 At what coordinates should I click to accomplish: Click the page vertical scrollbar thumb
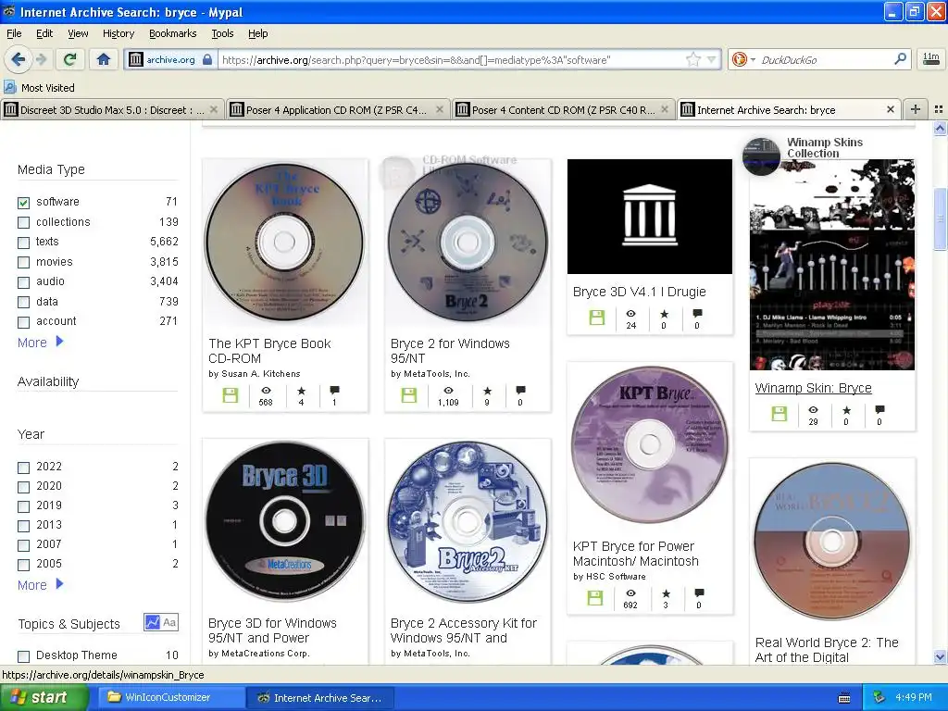click(940, 218)
